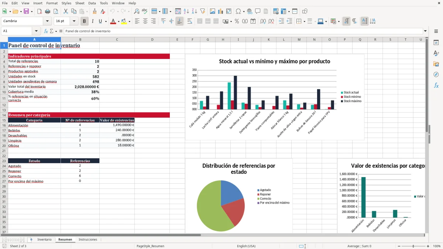Click the Add new sheet button
Viewport: 443px width, 249px height.
coord(31,239)
